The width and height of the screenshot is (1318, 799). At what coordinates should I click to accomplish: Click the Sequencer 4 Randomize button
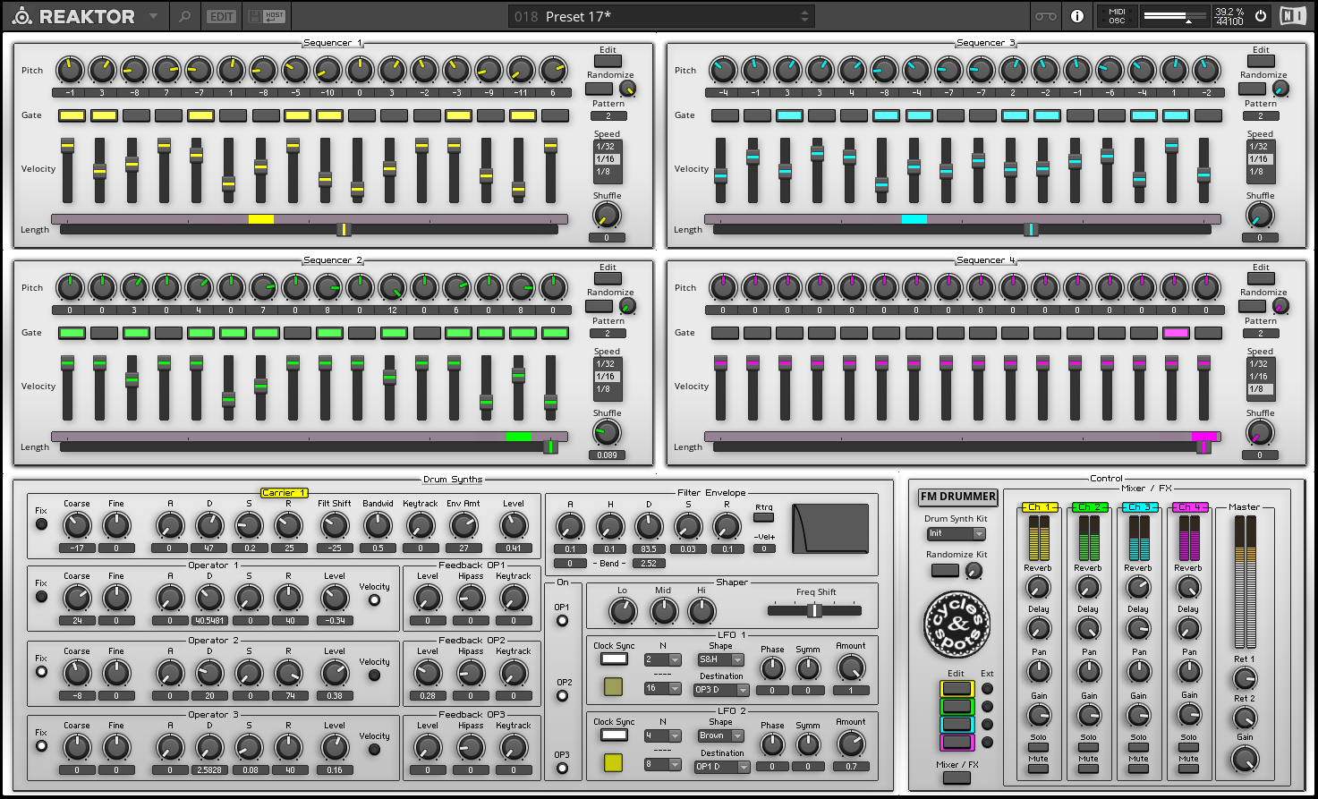1252,305
